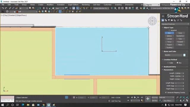Click the Play Animation button
Screen dimensions: 190x107
(x=135, y=97)
